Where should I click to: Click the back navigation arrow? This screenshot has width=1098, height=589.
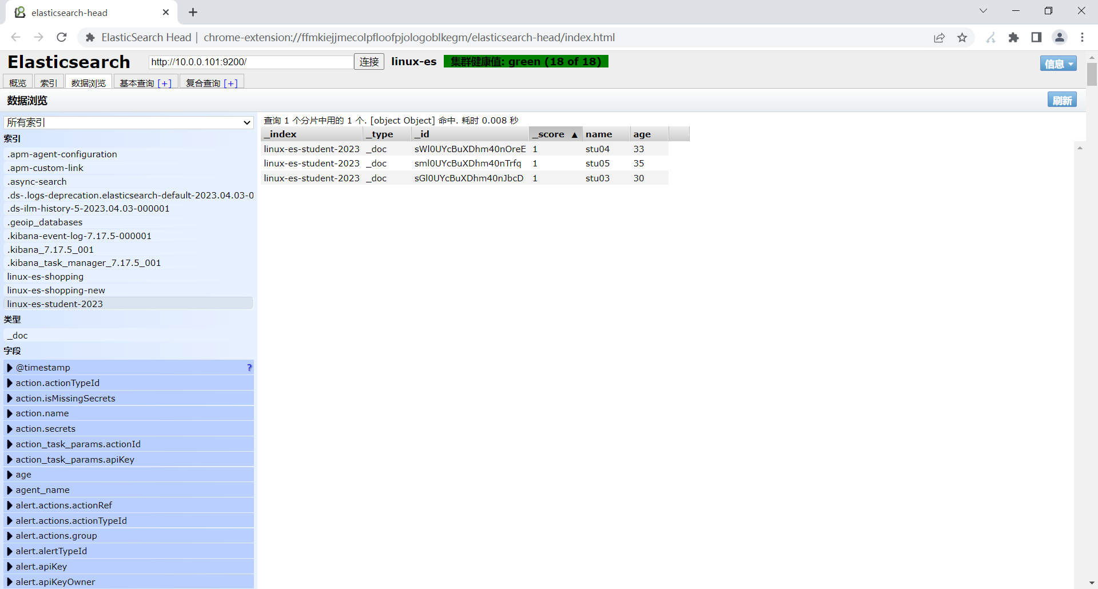point(15,37)
